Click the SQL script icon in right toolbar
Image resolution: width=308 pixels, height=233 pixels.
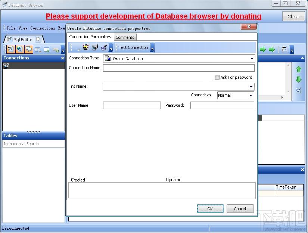[284, 49]
